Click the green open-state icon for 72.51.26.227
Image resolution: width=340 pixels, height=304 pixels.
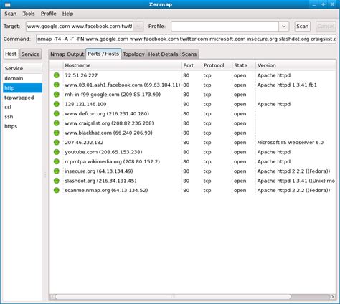pyautogui.click(x=57, y=75)
